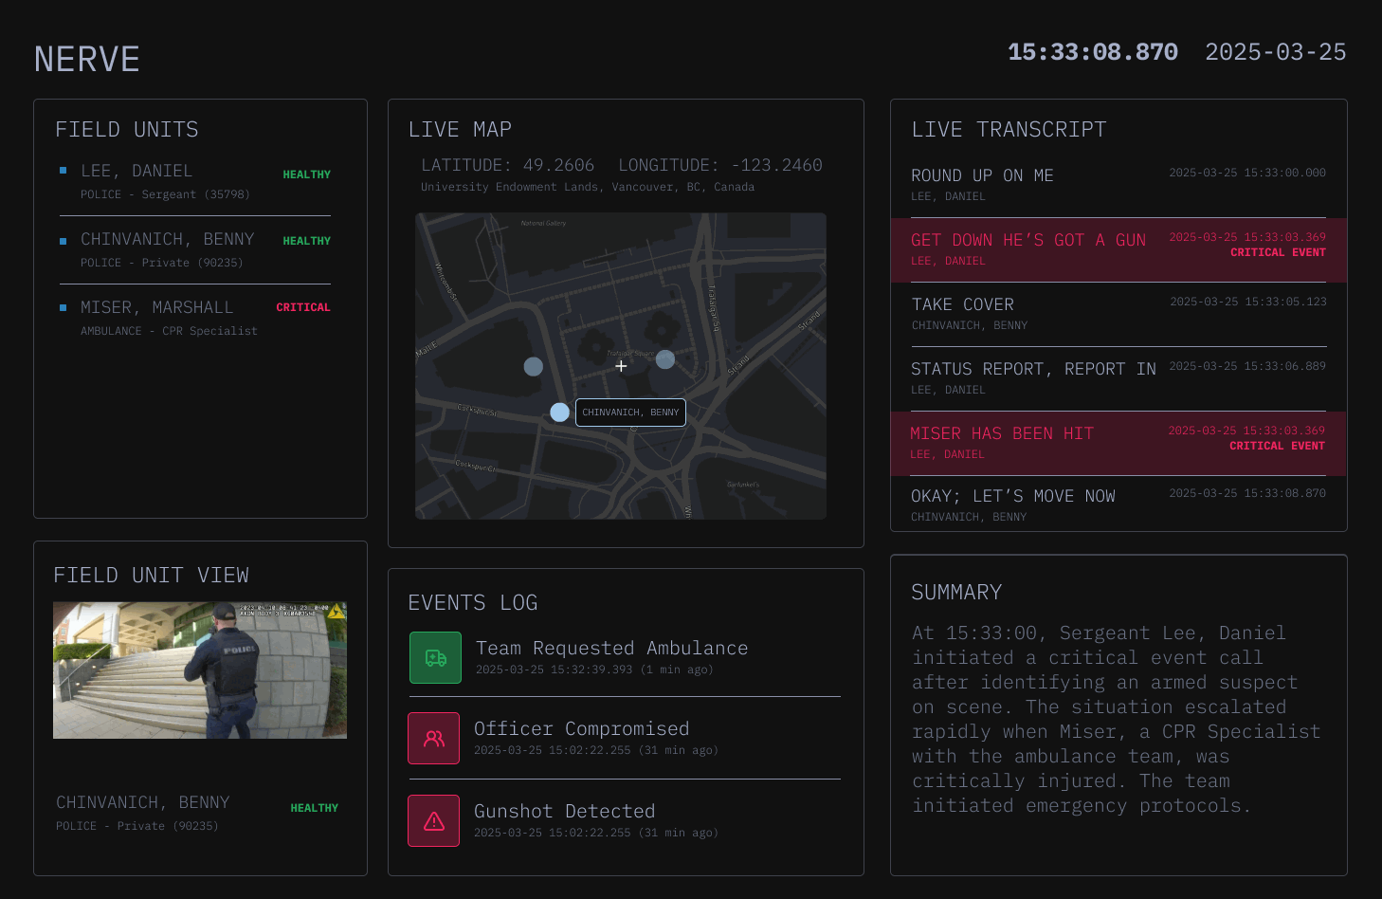Click the CHINVANICH, BENNY map tooltip label
The image size is (1382, 899).
tap(630, 413)
